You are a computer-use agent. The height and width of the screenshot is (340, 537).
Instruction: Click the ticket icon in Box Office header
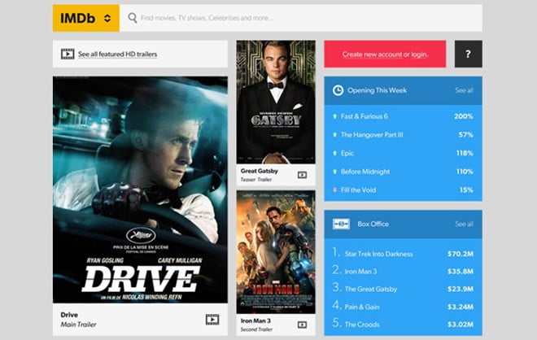(341, 224)
